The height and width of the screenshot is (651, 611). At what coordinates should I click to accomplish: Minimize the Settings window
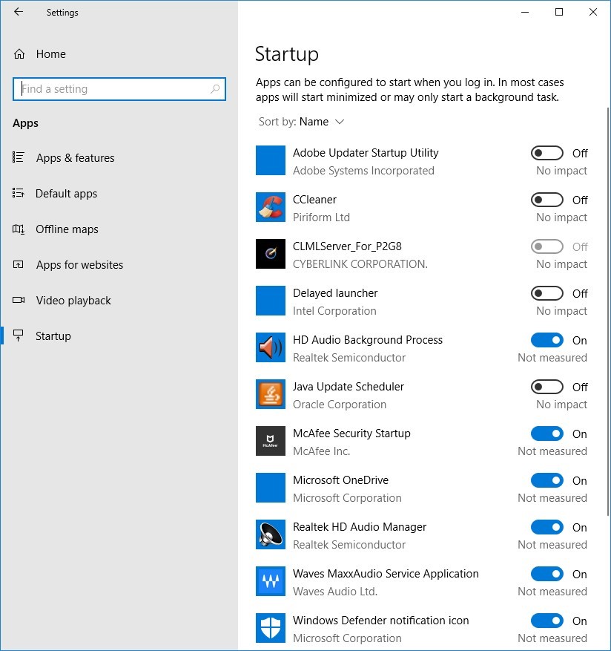[x=525, y=12]
